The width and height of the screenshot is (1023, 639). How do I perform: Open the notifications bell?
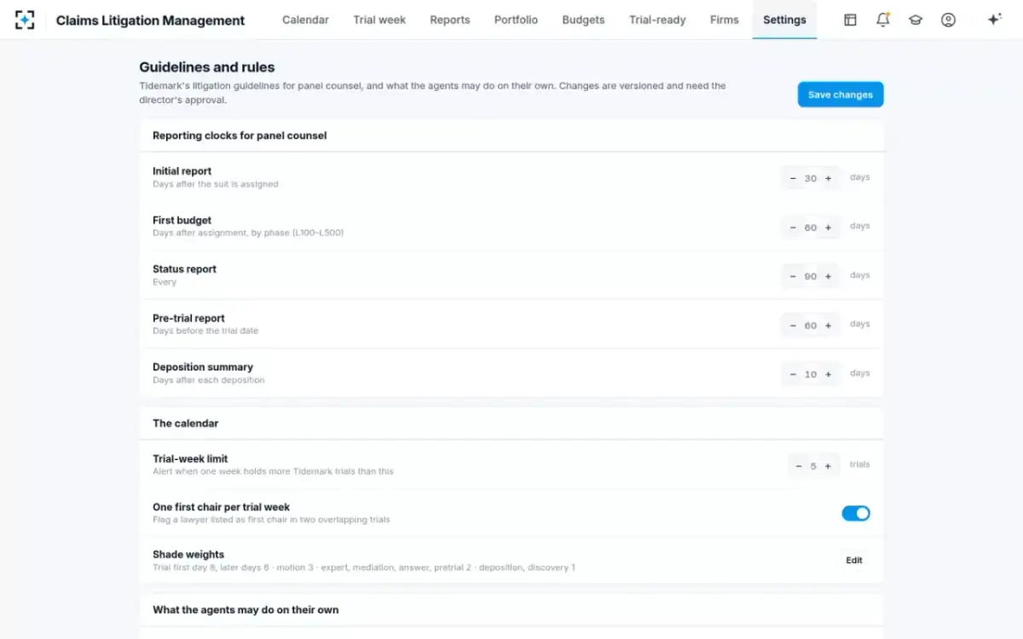click(x=883, y=20)
